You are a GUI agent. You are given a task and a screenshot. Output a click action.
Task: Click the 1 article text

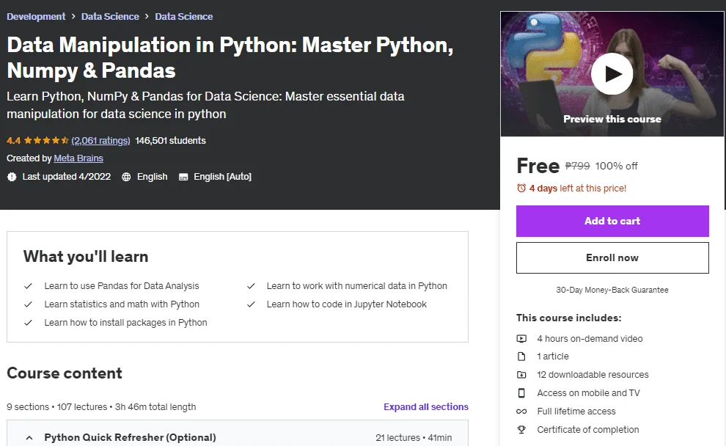pyautogui.click(x=553, y=357)
